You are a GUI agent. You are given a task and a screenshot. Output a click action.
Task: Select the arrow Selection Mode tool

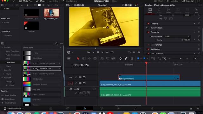click(78, 58)
